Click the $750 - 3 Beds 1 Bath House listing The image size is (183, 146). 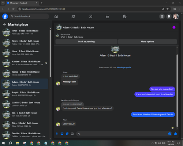pos(72,37)
